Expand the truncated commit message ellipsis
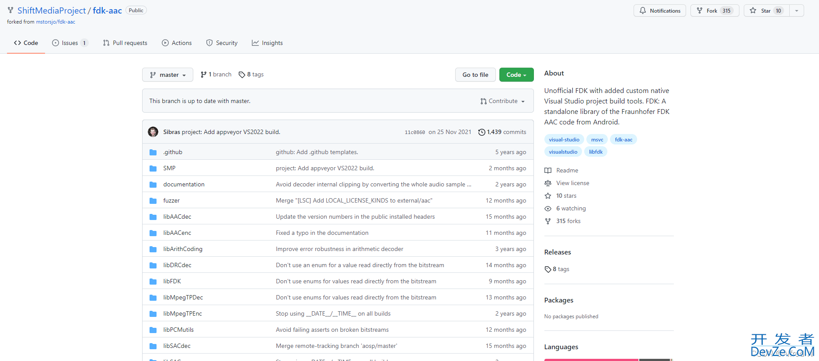The image size is (819, 361). 469,185
